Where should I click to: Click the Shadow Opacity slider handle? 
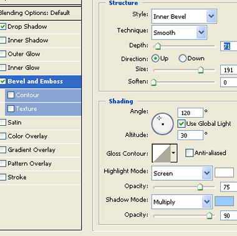pos(210,215)
